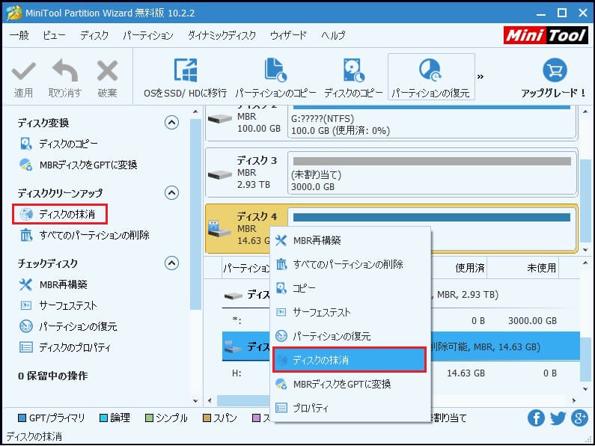
Task: Click the アップグレード shopping cart icon
Action: click(555, 70)
